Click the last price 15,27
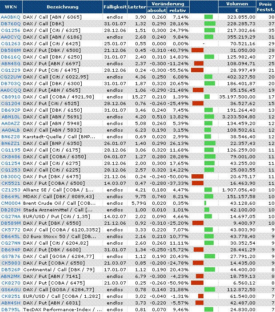This screenshot has width=275, height=312. pyautogui.click(x=139, y=97)
